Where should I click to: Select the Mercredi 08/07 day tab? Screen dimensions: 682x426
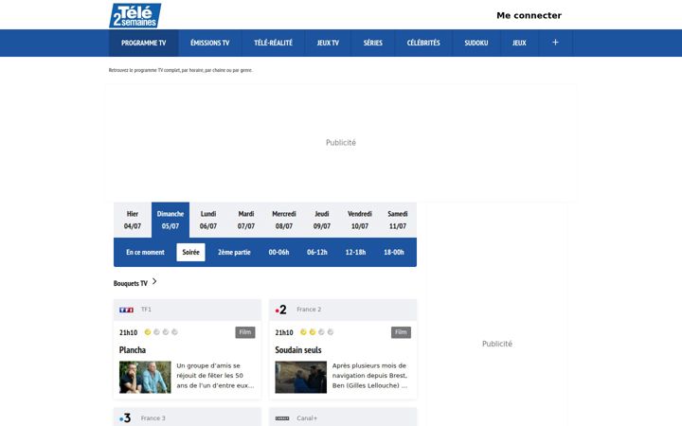[283, 220]
